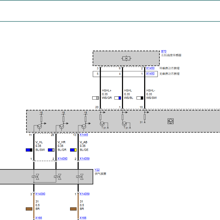Screen dimensions: 220x220
Task: Click the transistor symbol below pin 1 of HSHL
Action: click(x=124, y=124)
